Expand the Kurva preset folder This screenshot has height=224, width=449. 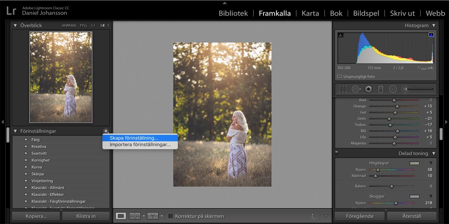tap(26, 167)
